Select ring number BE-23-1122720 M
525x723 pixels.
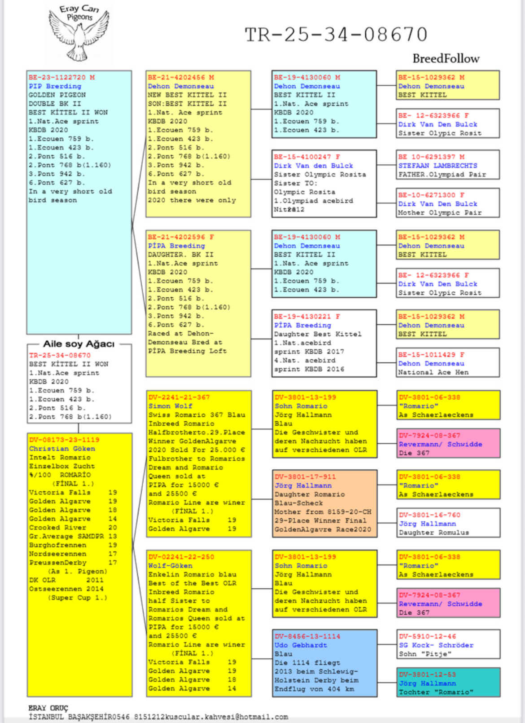[61, 77]
